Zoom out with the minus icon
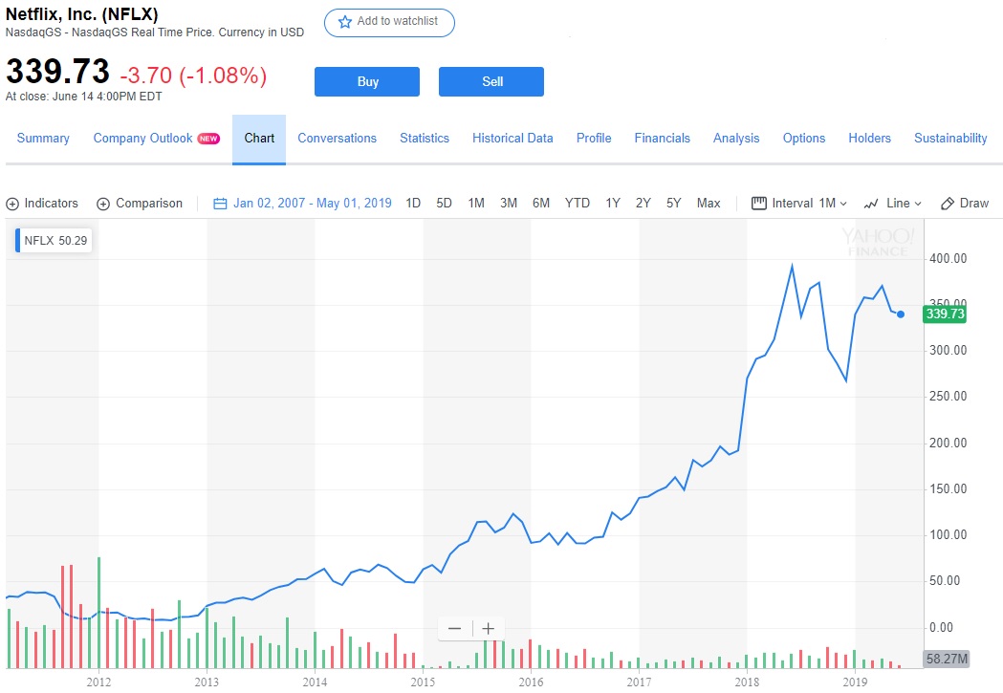1003x693 pixels. pos(454,628)
